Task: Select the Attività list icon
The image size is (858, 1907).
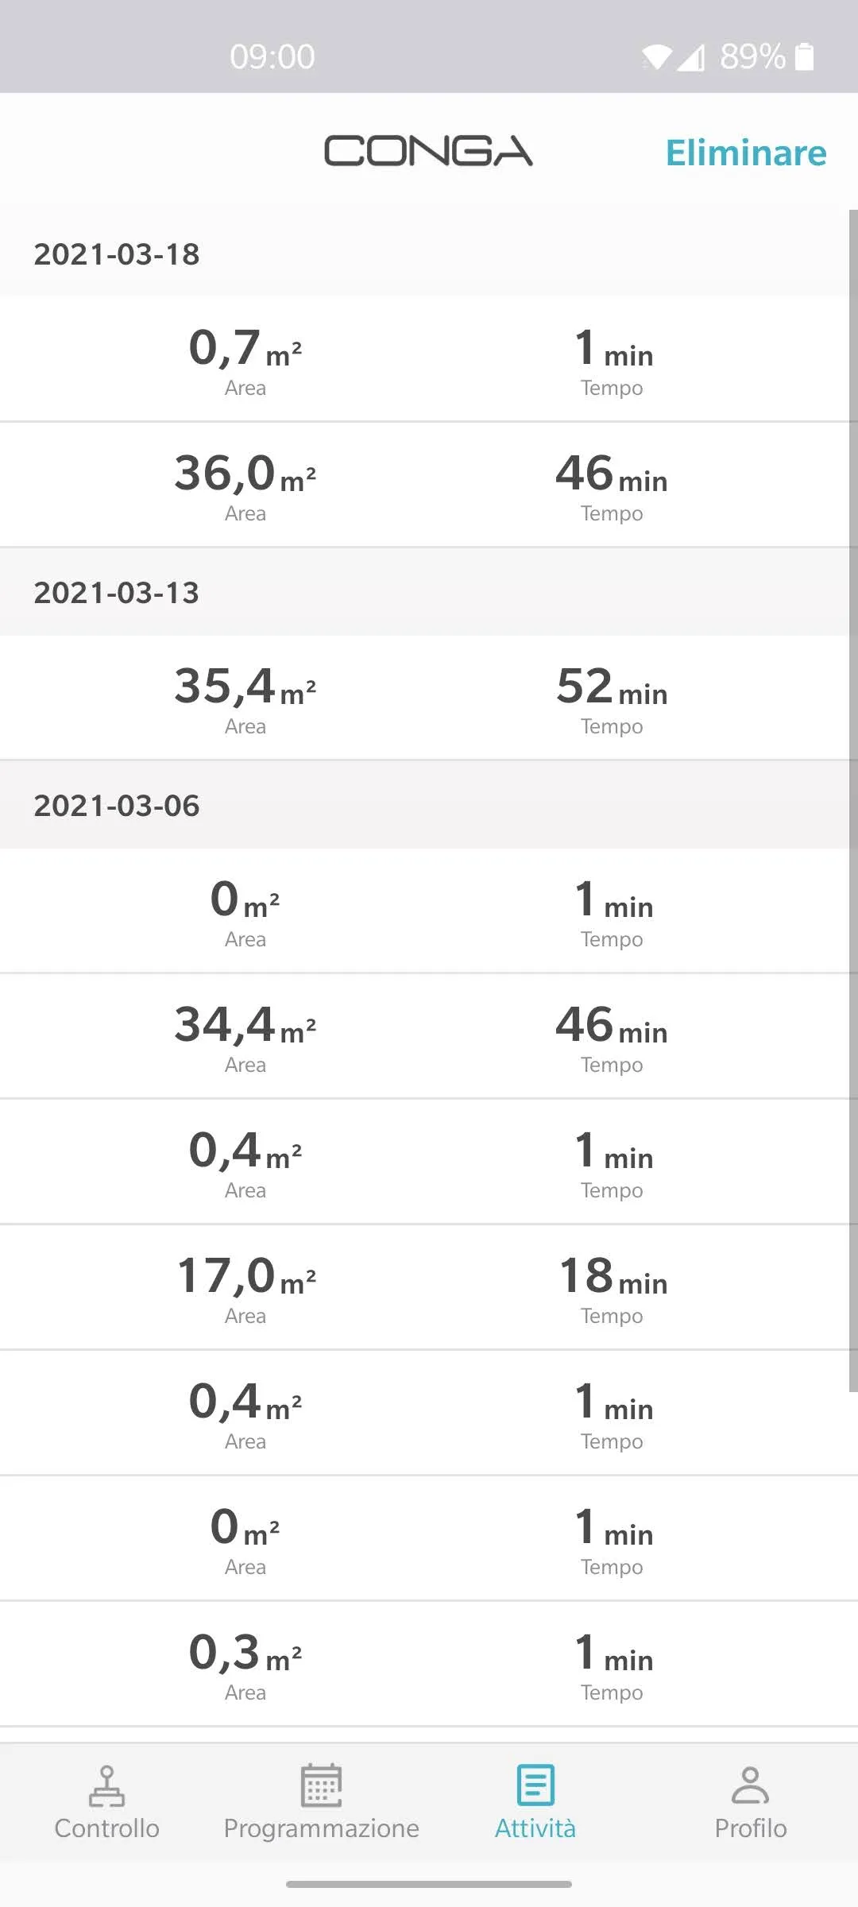Action: click(535, 1785)
